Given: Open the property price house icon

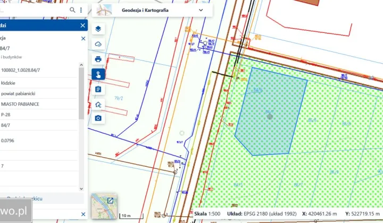Looking at the screenshot, I should 98,105.
